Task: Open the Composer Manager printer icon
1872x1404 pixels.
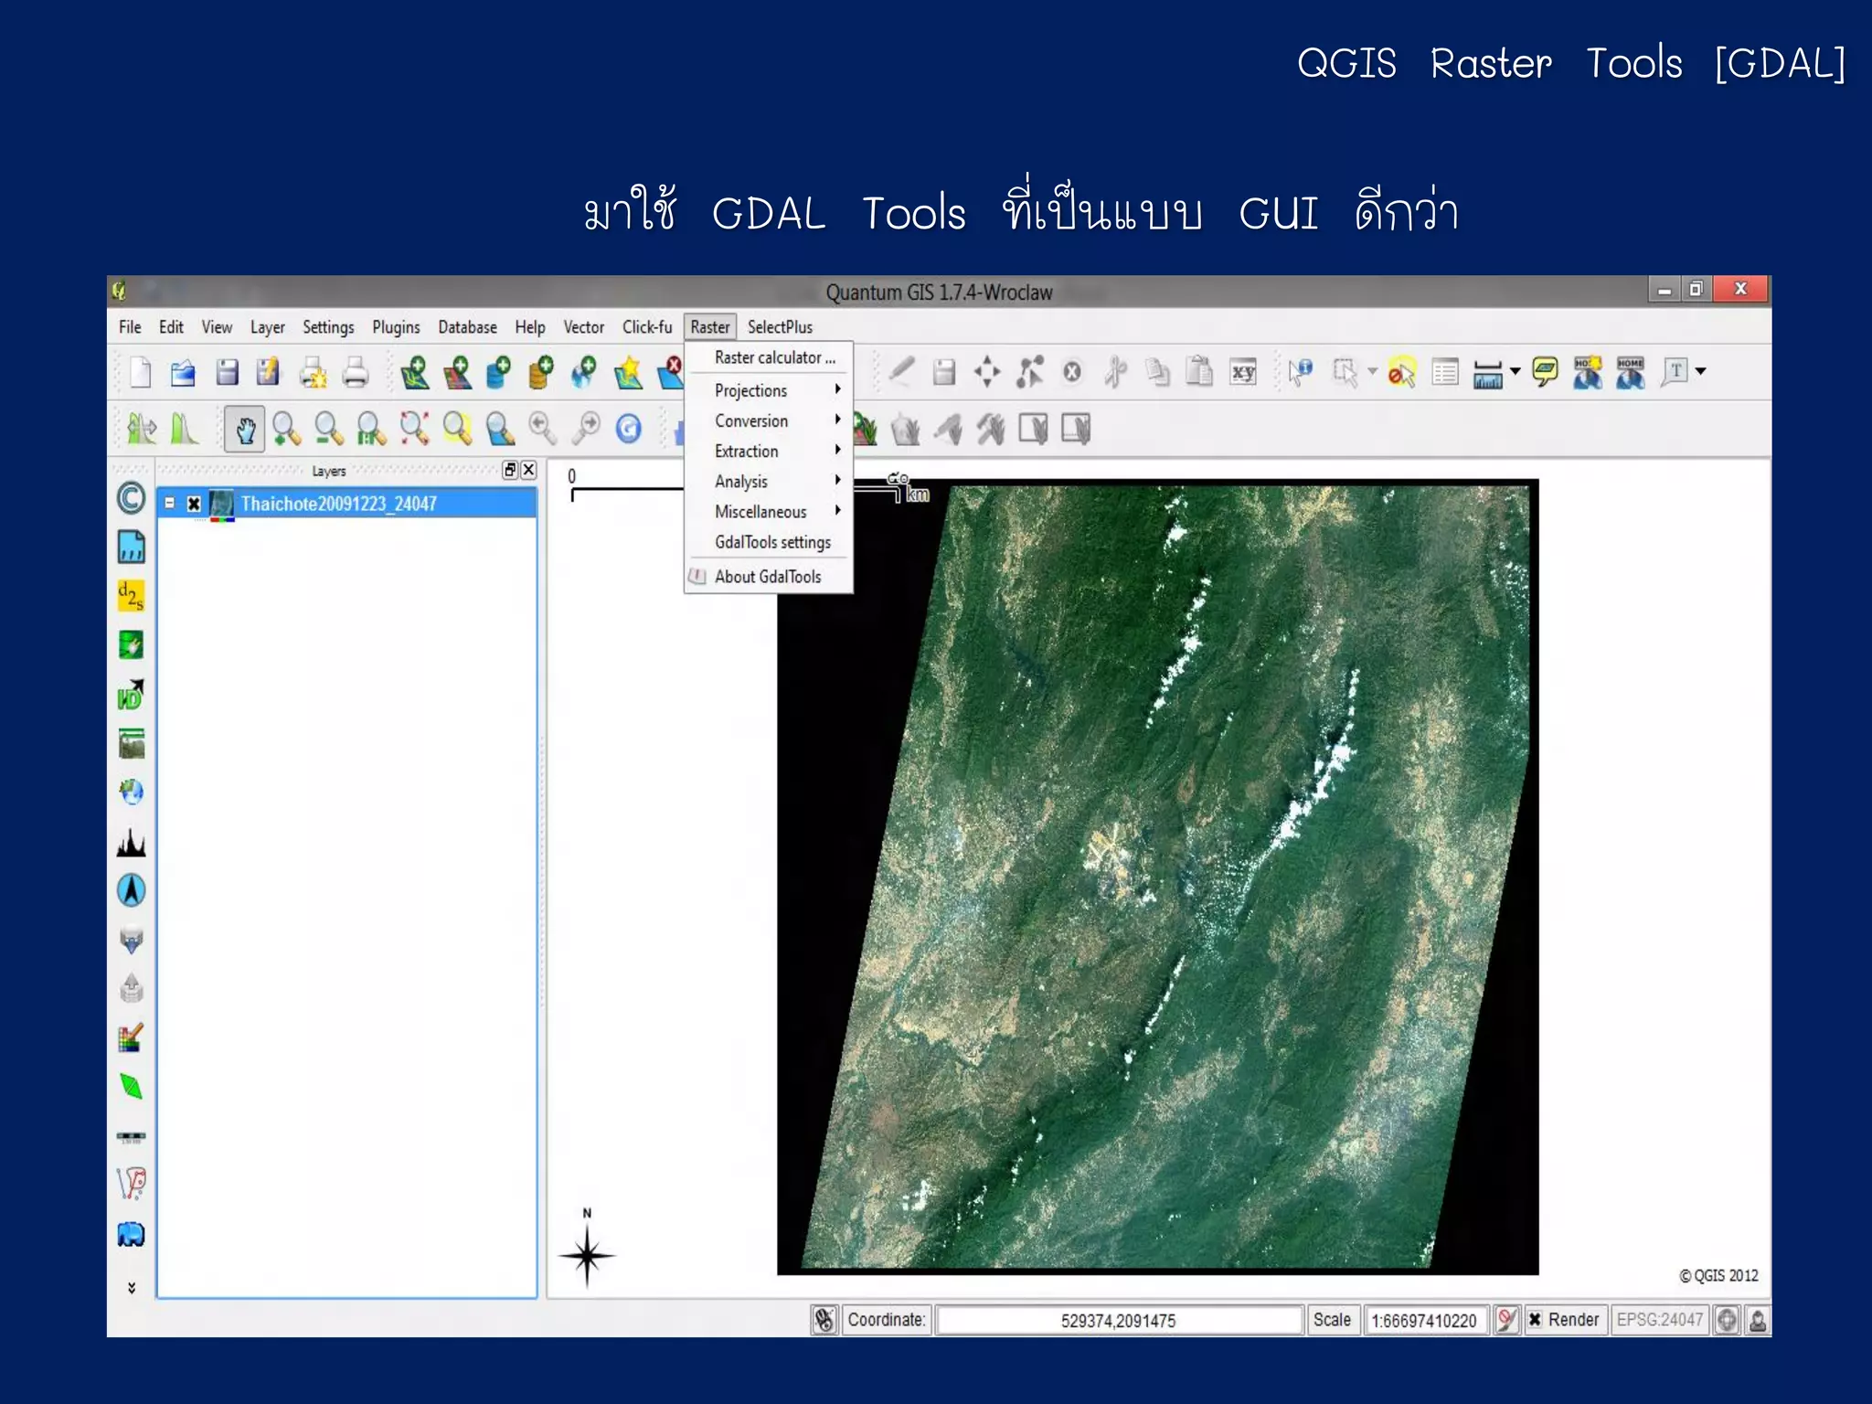Action: (355, 372)
